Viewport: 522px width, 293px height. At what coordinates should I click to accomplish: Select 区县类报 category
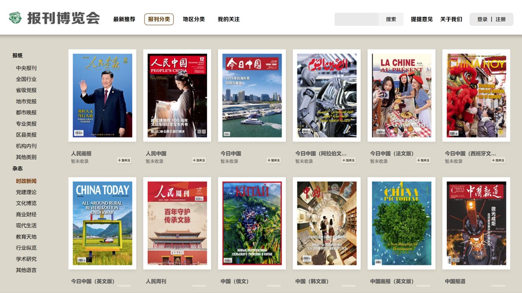click(x=27, y=135)
